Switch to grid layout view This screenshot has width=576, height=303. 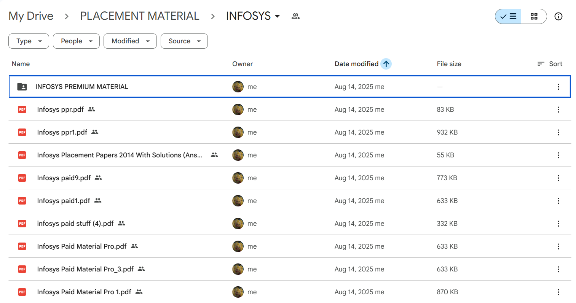click(x=534, y=16)
